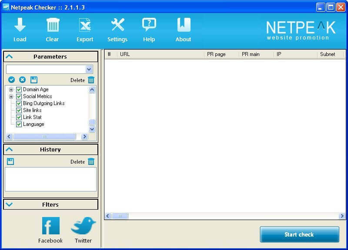Viewport: 348px width, 250px height.
Task: Expand the Social Metrics tree node
Action: 11,96
